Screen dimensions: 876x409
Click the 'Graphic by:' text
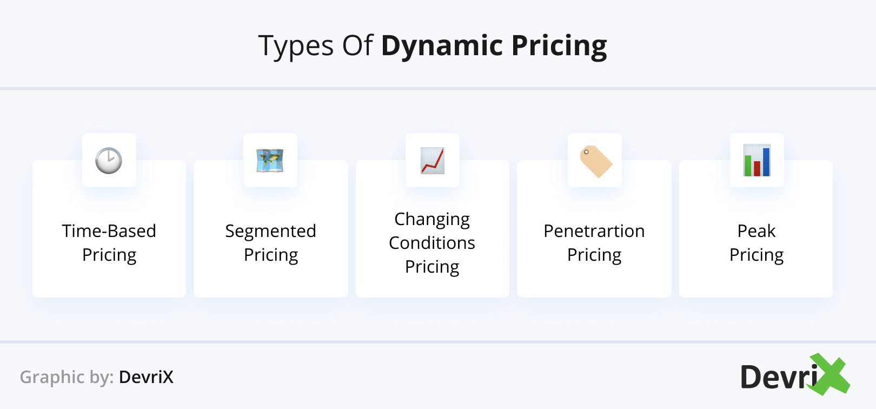coord(67,377)
